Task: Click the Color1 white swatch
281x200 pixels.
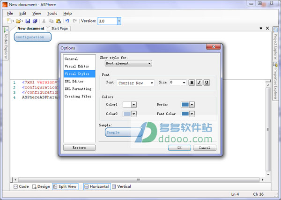Action: click(x=127, y=104)
